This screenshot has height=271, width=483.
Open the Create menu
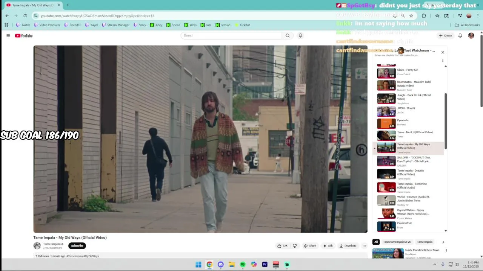445,35
